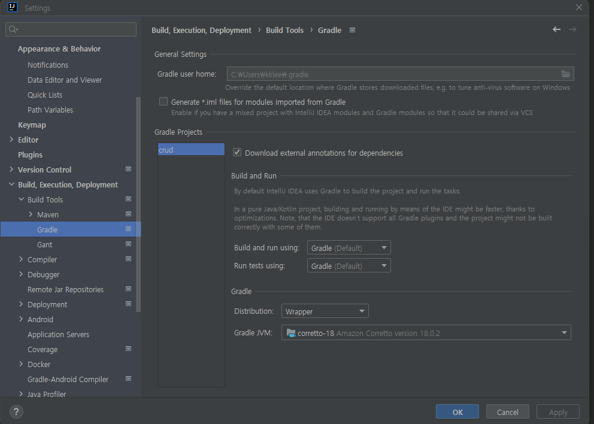The height and width of the screenshot is (424, 594).
Task: Open Appearance & Behavior settings
Action: point(59,49)
